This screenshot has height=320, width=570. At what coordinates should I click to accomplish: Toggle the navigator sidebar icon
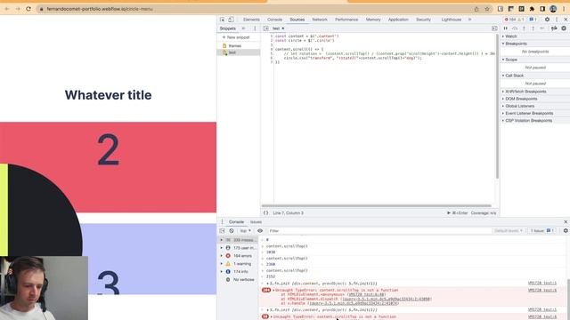click(265, 28)
